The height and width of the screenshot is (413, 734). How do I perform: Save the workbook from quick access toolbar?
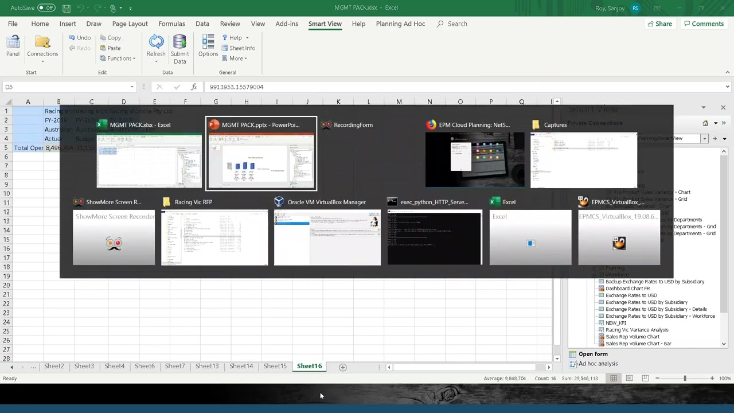coord(67,8)
